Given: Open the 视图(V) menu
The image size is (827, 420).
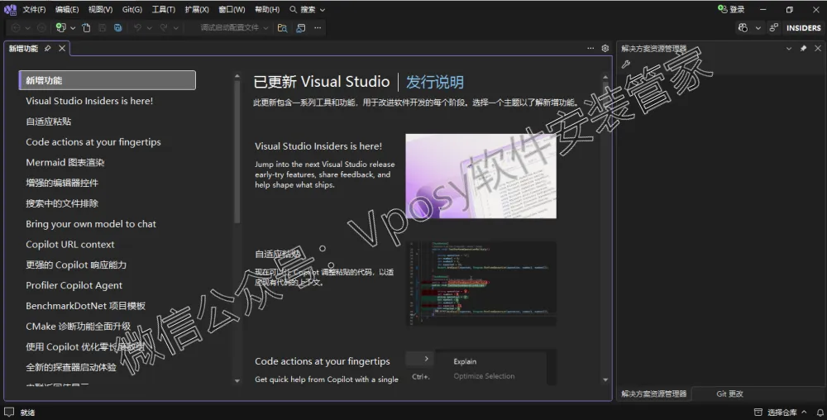Looking at the screenshot, I should point(100,9).
